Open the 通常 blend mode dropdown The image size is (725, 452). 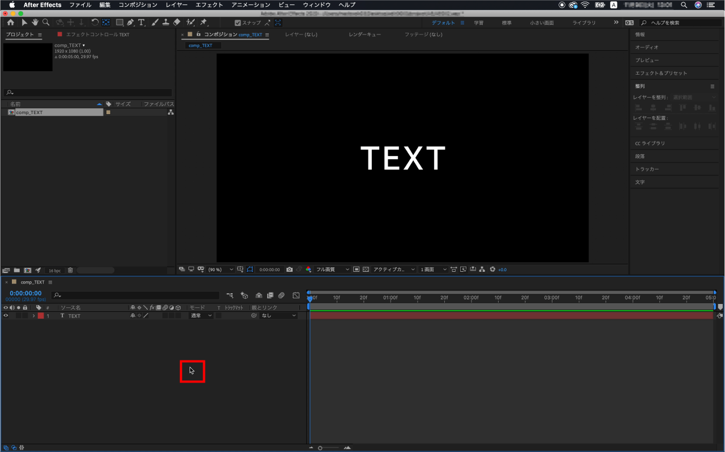point(201,316)
